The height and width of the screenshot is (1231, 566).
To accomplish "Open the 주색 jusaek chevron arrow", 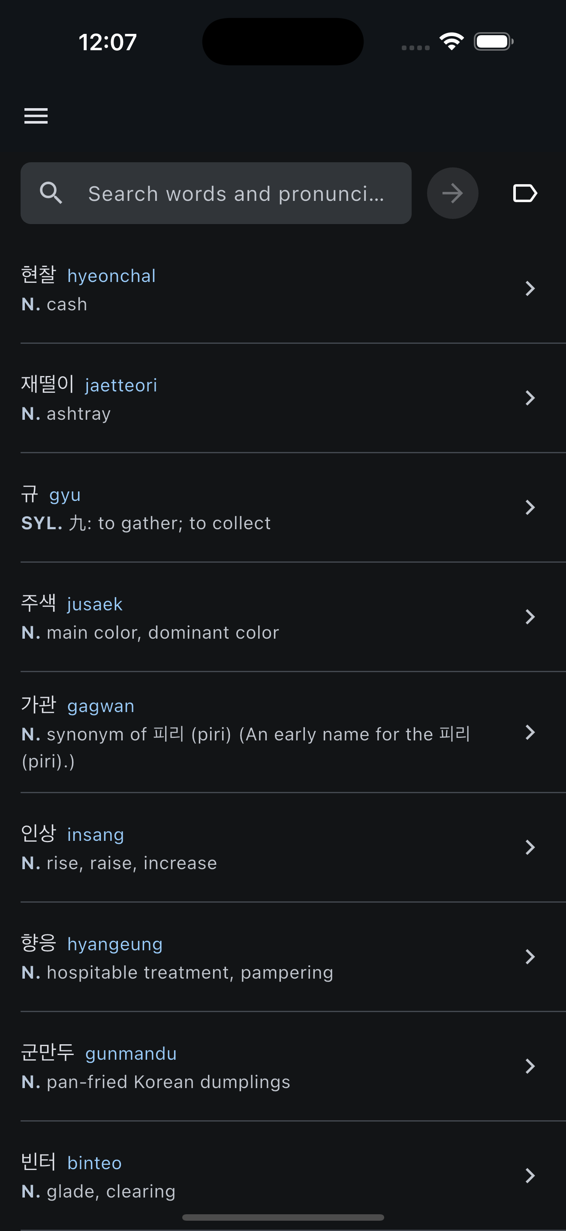I will pyautogui.click(x=530, y=617).
